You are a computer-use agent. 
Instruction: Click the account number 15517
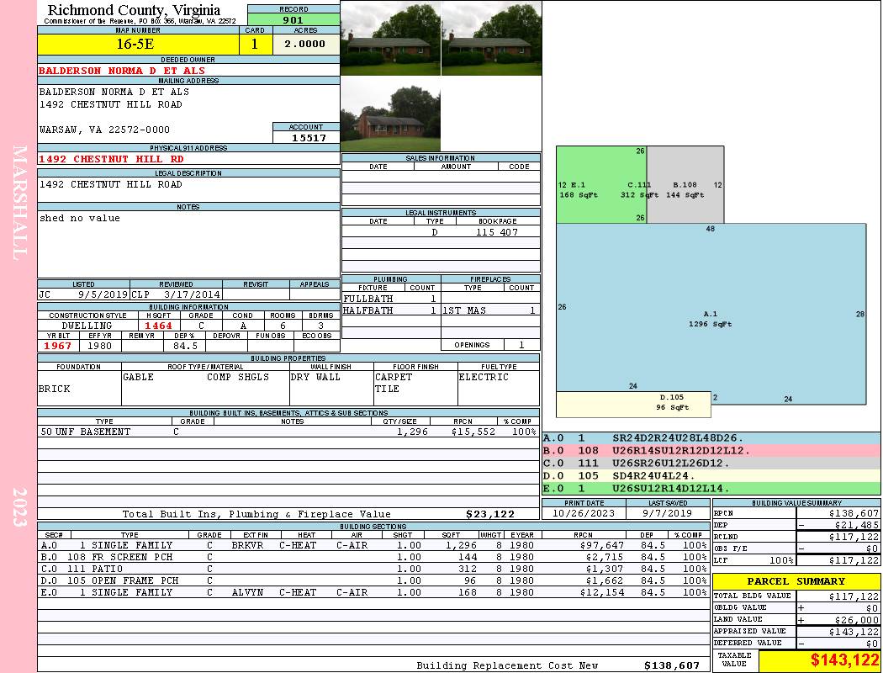coord(306,137)
